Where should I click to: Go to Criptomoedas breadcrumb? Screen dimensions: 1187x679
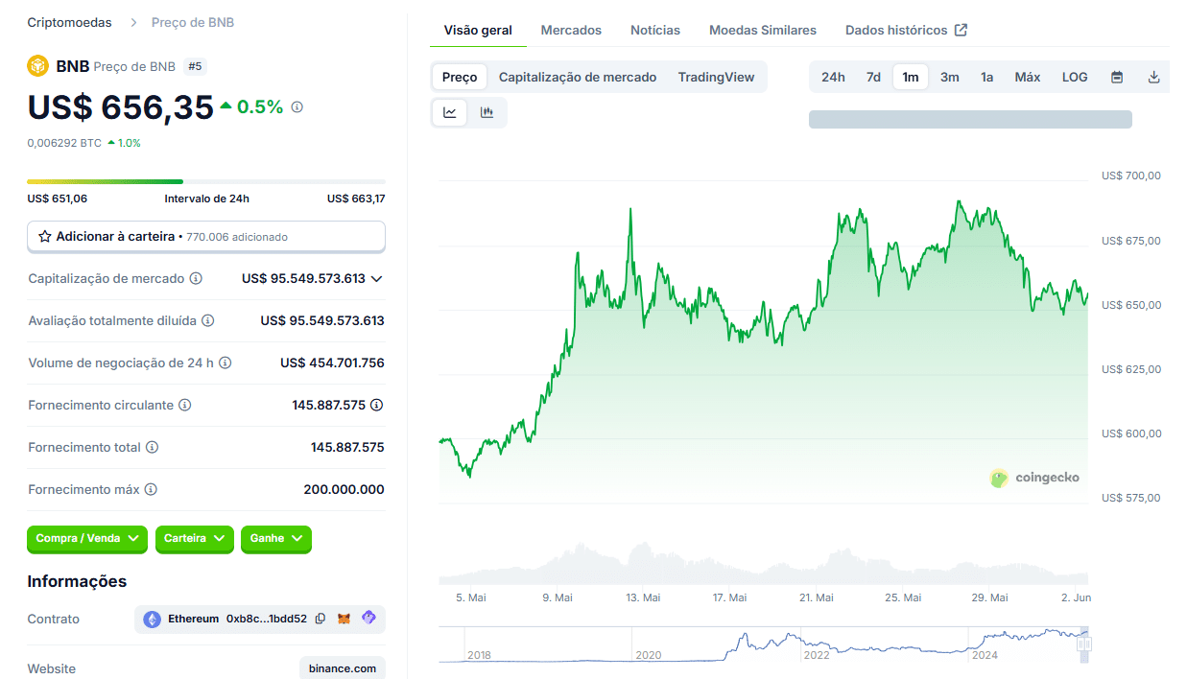click(69, 22)
